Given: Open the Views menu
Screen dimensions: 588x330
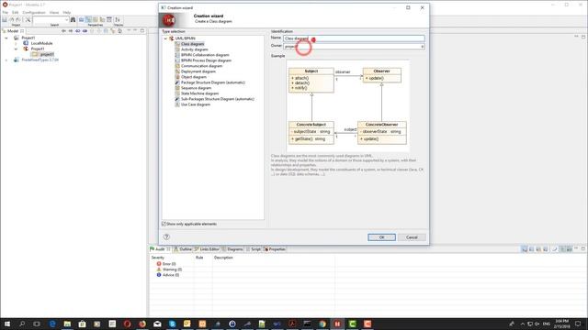Looking at the screenshot, I should tap(54, 12).
